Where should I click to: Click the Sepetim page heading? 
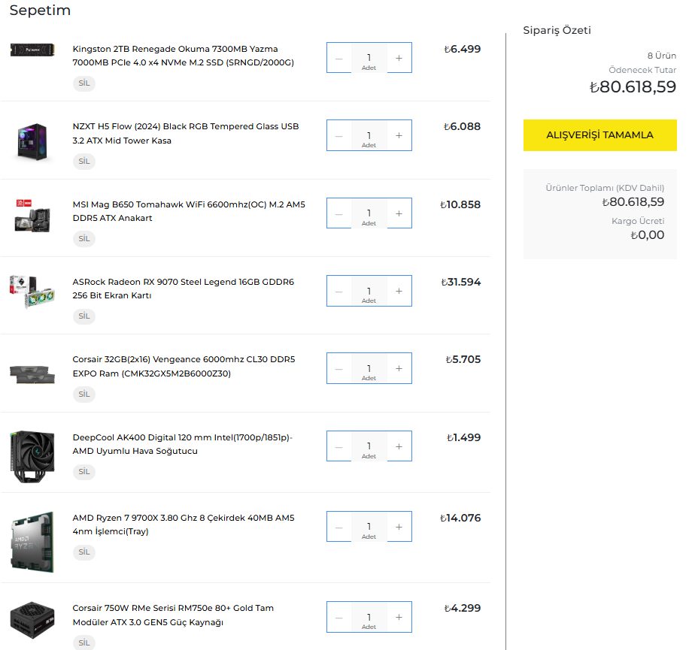[x=40, y=10]
